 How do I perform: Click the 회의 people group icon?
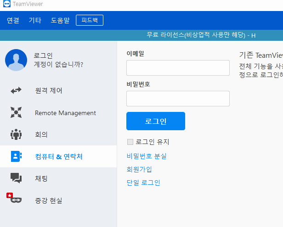16,134
